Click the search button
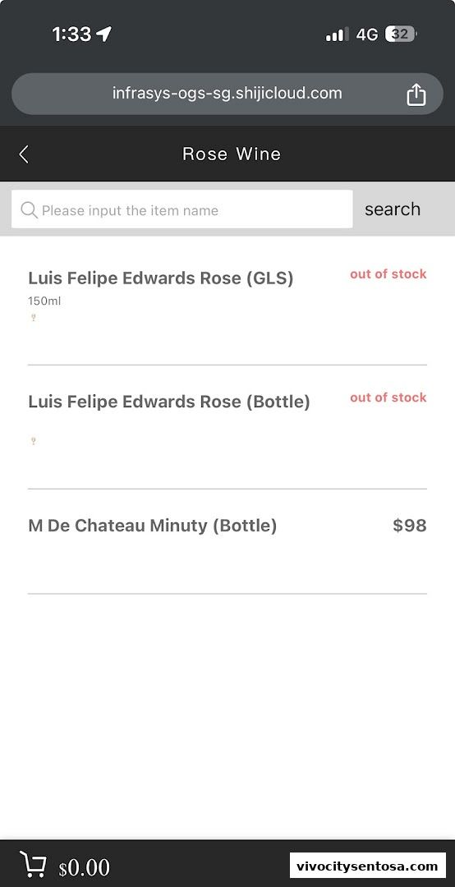This screenshot has height=887, width=455. pos(393,209)
